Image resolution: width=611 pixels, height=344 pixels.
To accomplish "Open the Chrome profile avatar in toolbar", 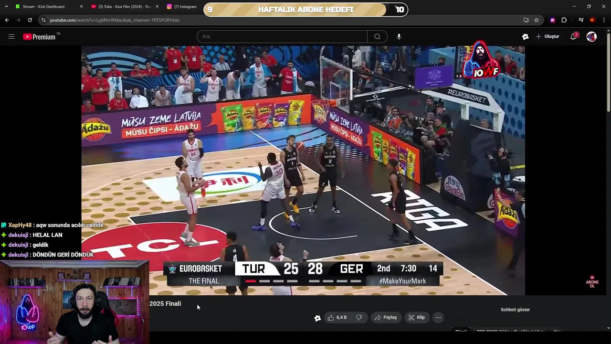I will [x=592, y=20].
